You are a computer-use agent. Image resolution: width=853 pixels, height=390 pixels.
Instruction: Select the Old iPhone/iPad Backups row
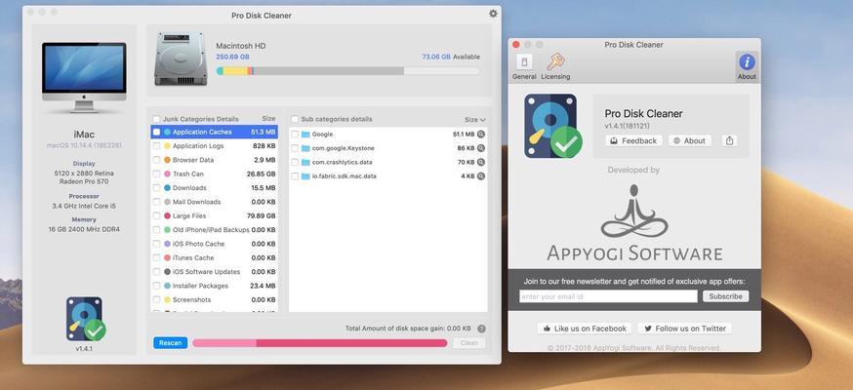[x=215, y=230]
